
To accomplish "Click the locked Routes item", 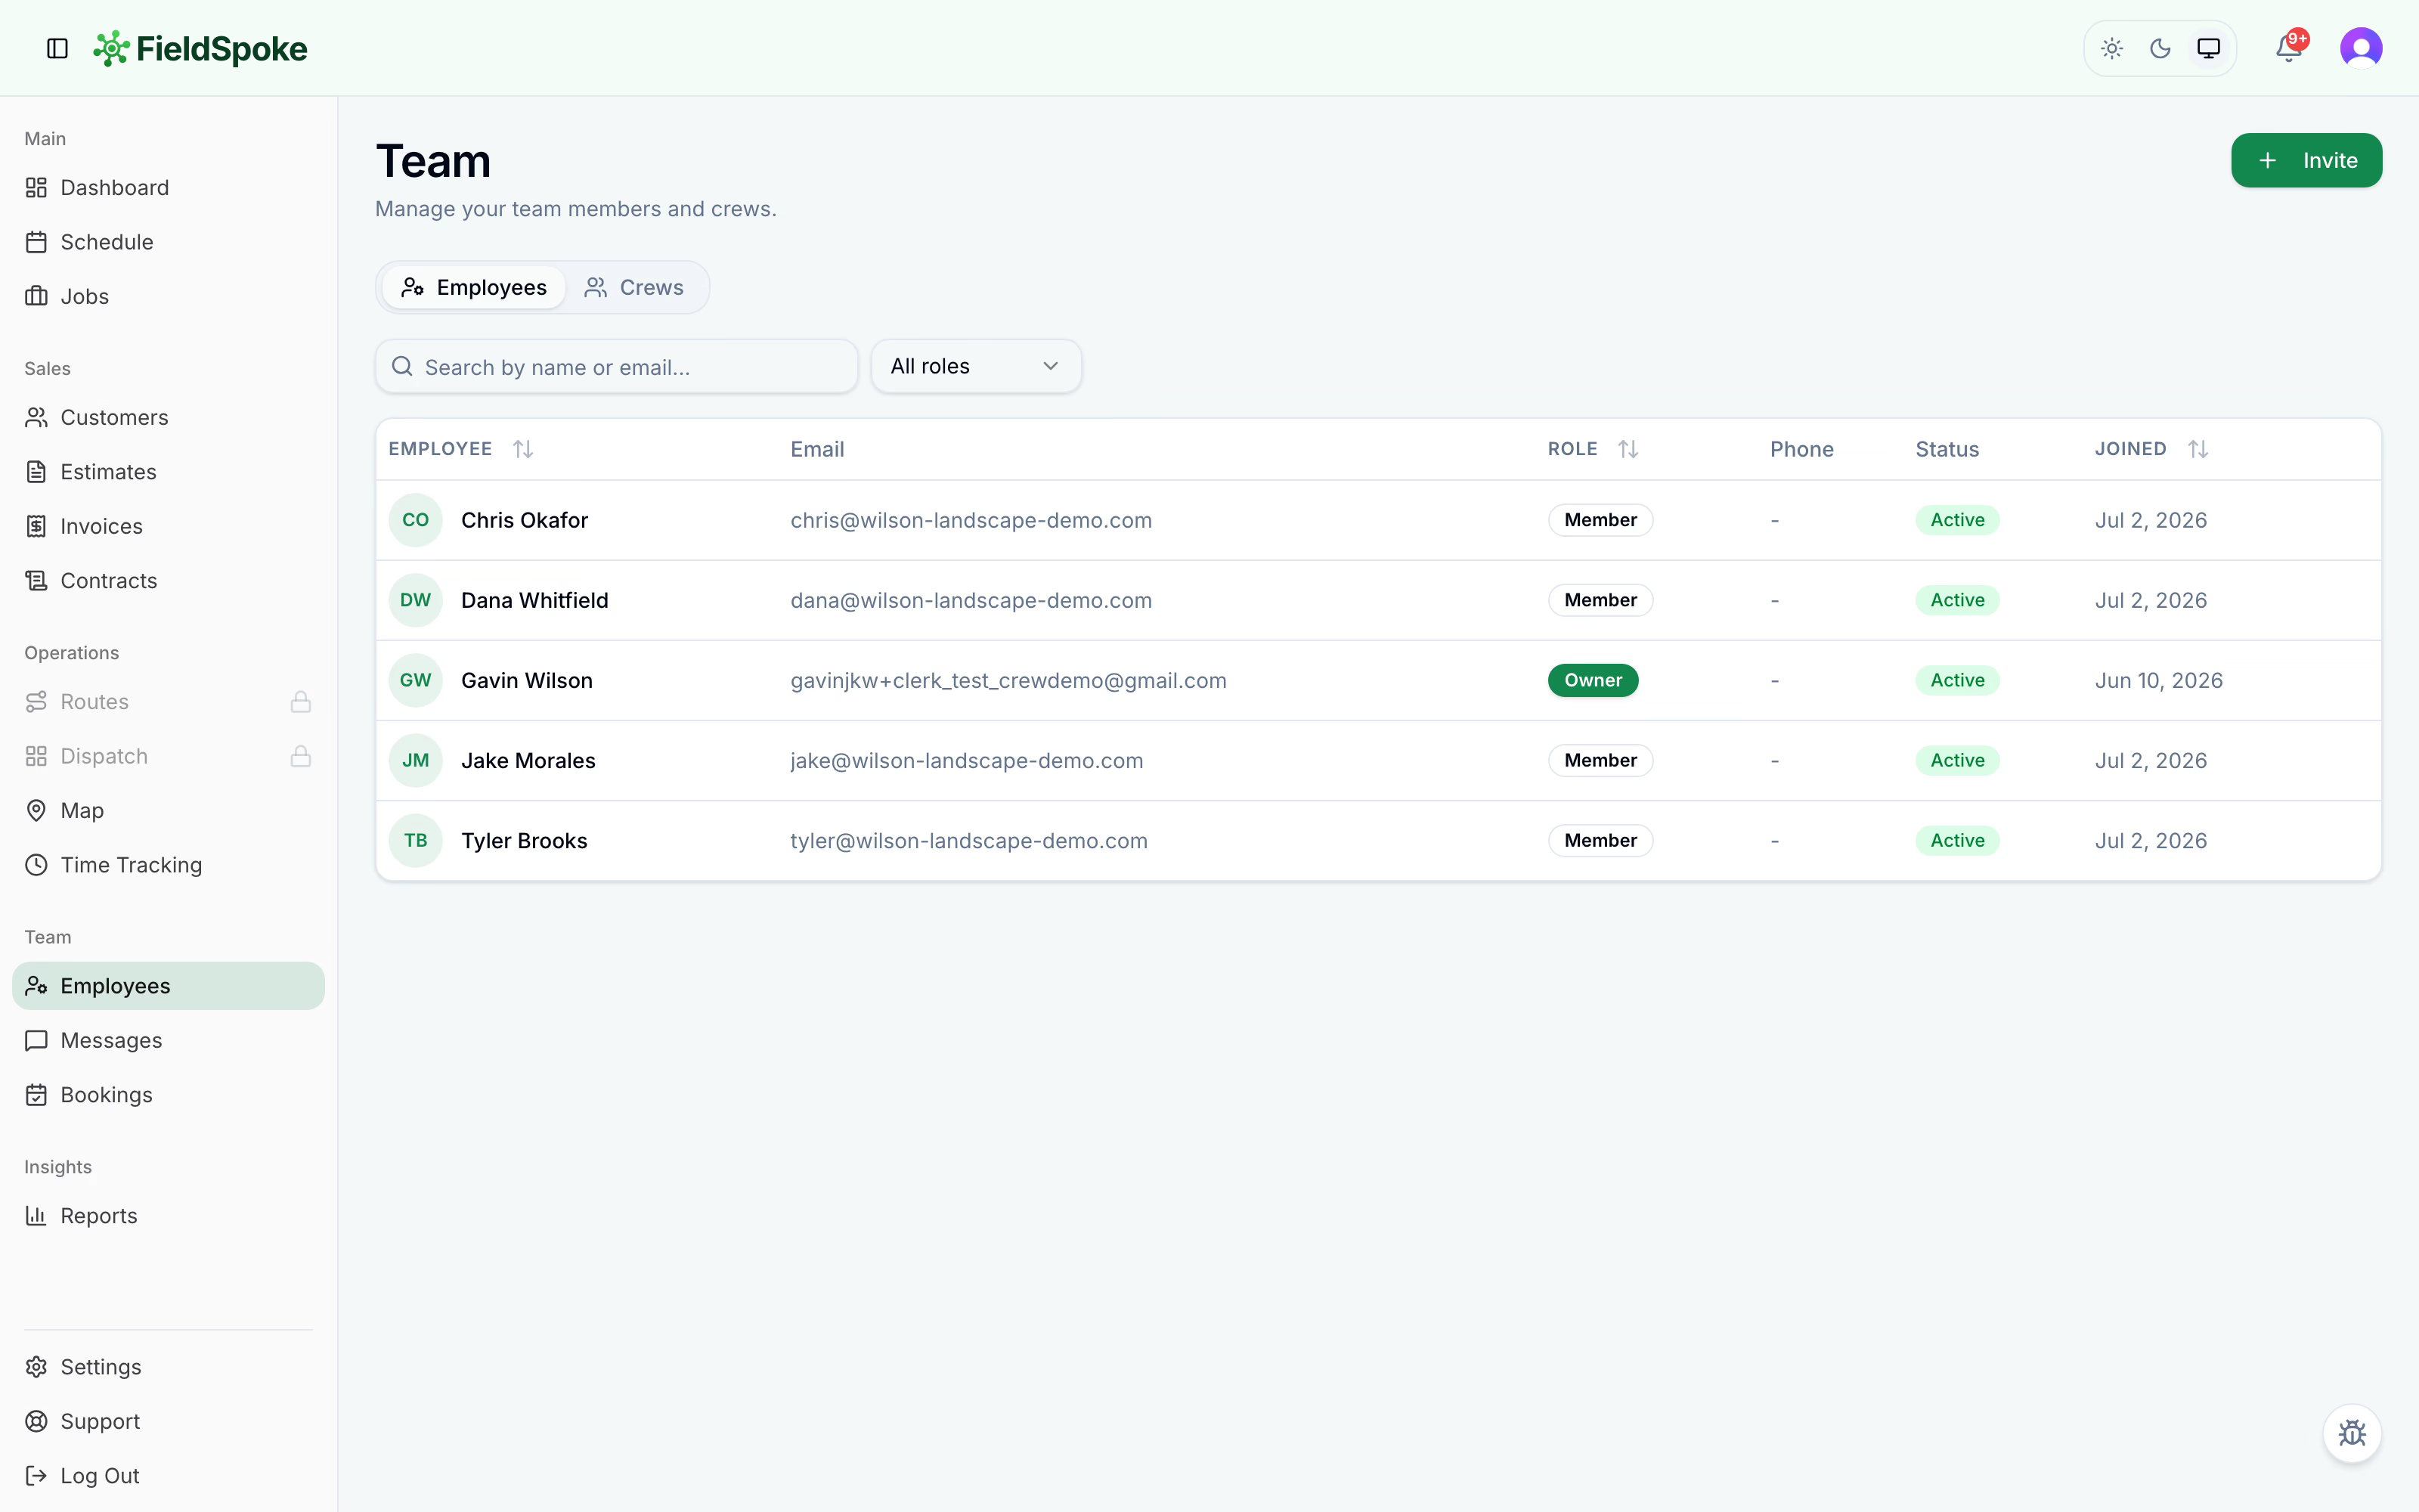I will click(168, 702).
